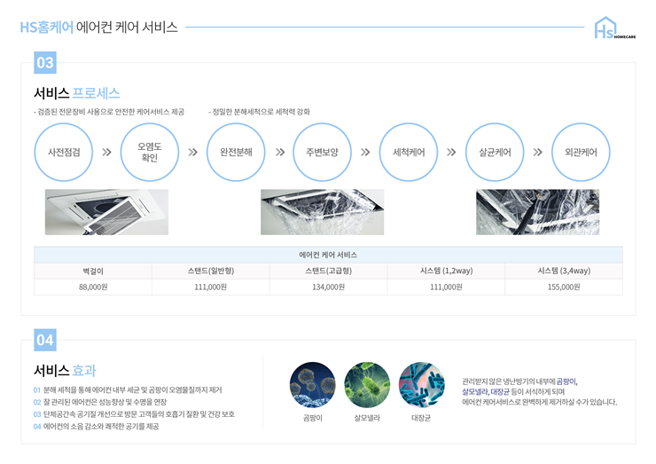Select the 대장균 bacteria circular image

(421, 384)
